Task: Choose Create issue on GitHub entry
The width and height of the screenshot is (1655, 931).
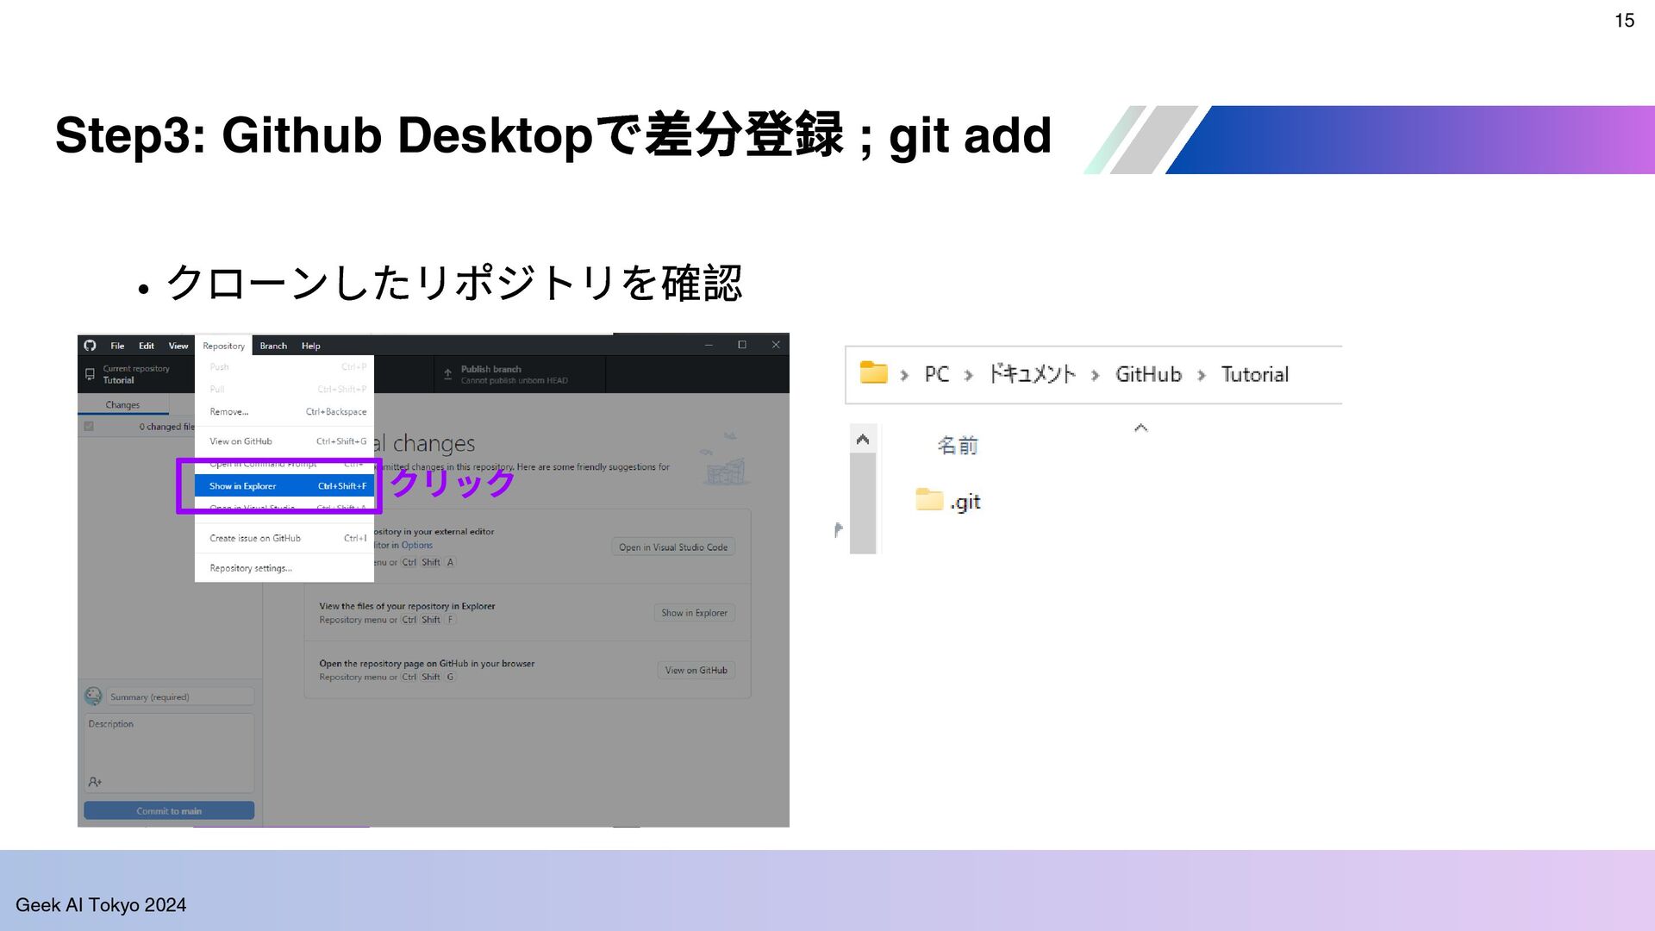Action: point(284,538)
